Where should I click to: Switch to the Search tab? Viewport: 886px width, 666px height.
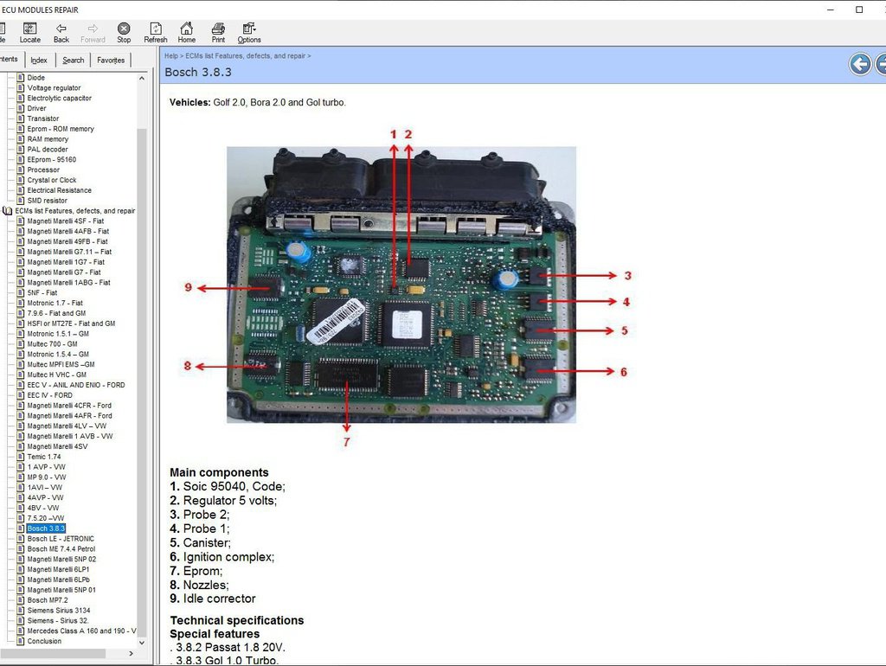74,60
